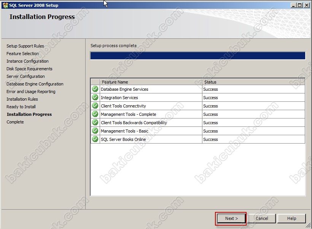Select the Client Tools Backwards Compatibility feature name

pos(134,123)
